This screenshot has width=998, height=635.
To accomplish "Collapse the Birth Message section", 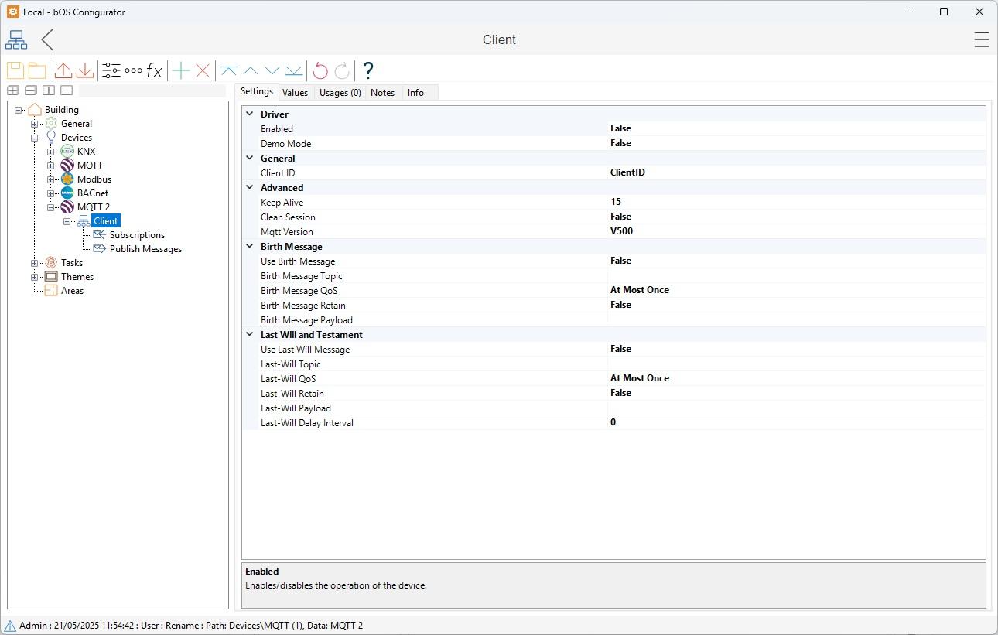I will click(x=250, y=246).
